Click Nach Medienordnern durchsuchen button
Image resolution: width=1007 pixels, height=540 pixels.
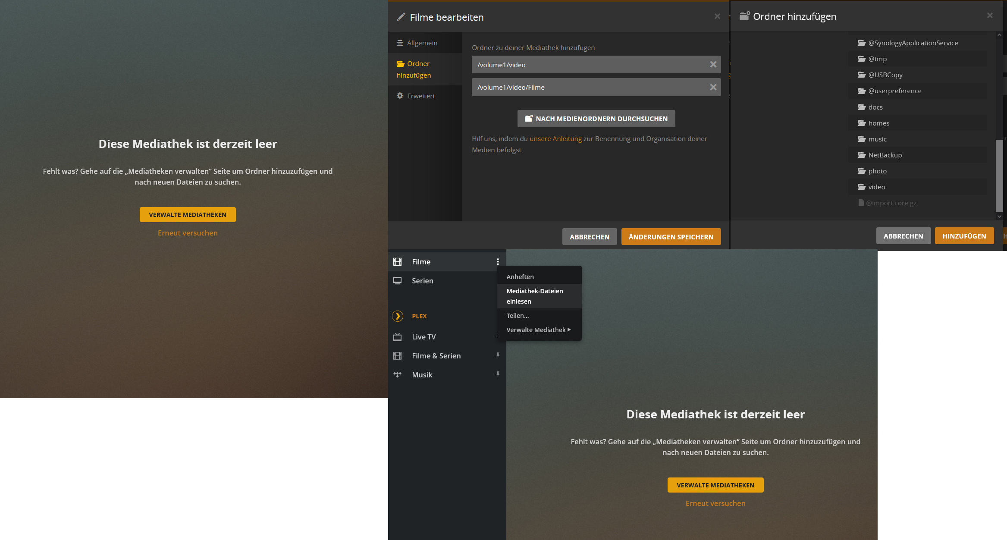tap(596, 119)
